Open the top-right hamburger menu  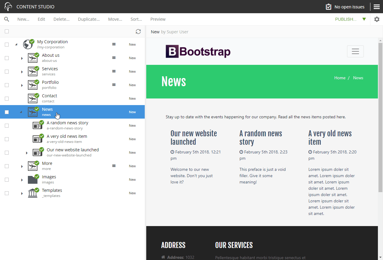(377, 6)
